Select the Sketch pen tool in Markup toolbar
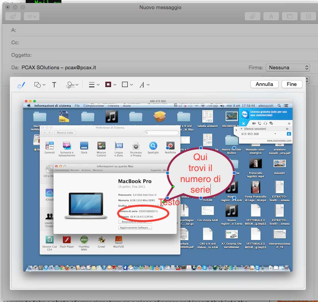The height and width of the screenshot is (302, 318). pyautogui.click(x=21, y=85)
